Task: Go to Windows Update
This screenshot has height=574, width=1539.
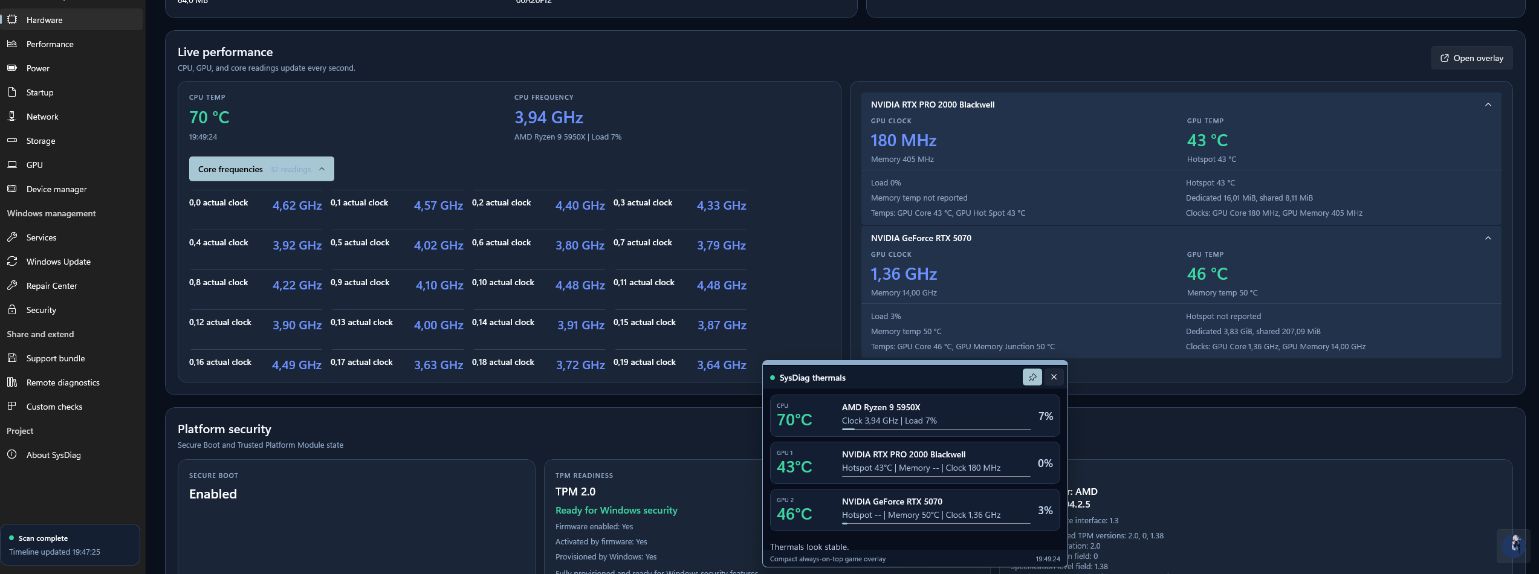Action: click(72, 261)
